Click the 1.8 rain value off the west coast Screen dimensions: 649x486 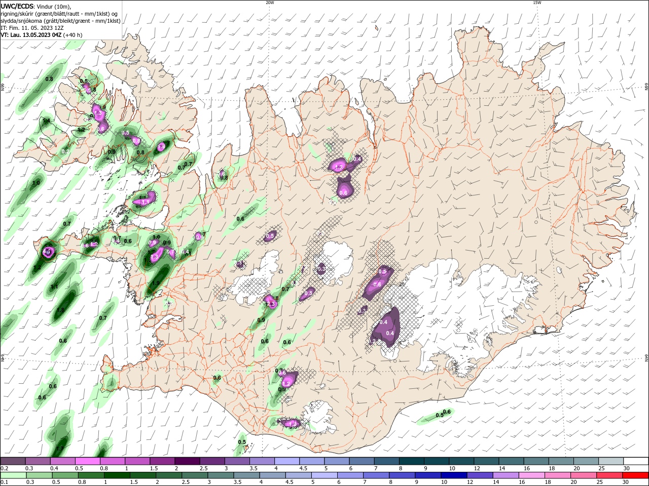[x=60, y=310]
